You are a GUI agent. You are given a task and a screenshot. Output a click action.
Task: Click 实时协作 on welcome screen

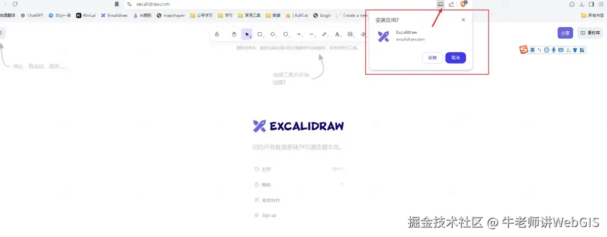point(267,200)
